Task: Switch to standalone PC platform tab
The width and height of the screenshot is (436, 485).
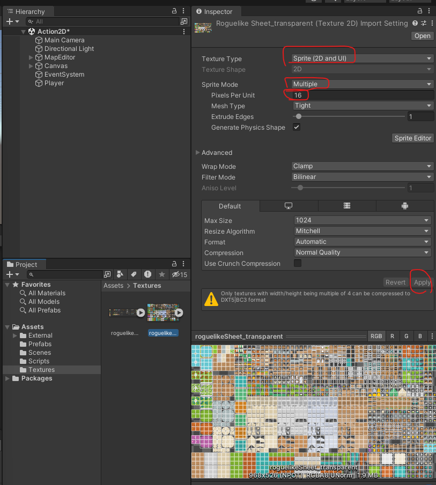Action: point(289,206)
